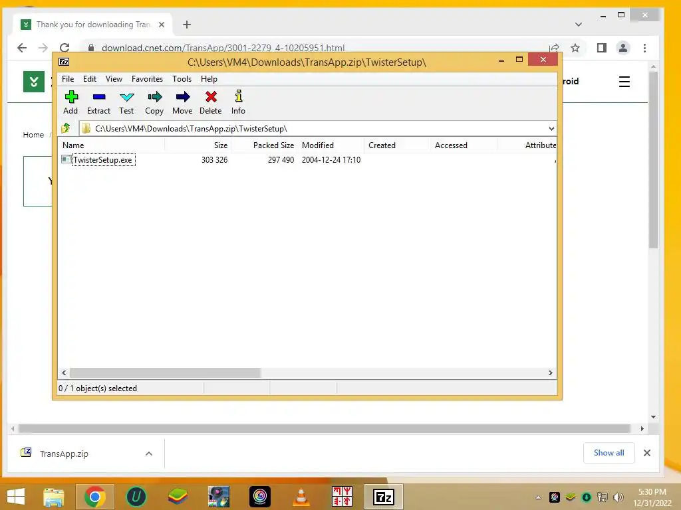Expand the 7-Zip address path dropdown
681x510 pixels.
pos(551,129)
